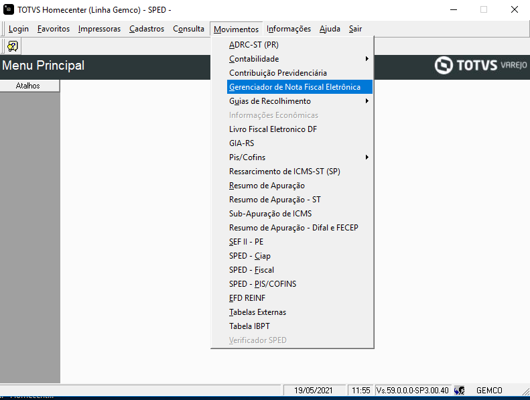530x400 pixels.
Task: Click the Atalhos button in sidebar
Action: coord(29,86)
